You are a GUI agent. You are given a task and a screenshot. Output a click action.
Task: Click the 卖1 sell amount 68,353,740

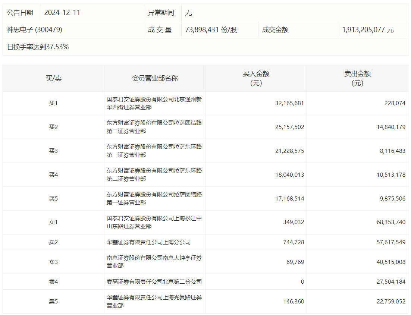[391, 222]
